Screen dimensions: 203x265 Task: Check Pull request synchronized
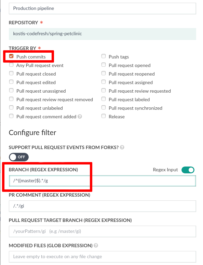(104, 107)
